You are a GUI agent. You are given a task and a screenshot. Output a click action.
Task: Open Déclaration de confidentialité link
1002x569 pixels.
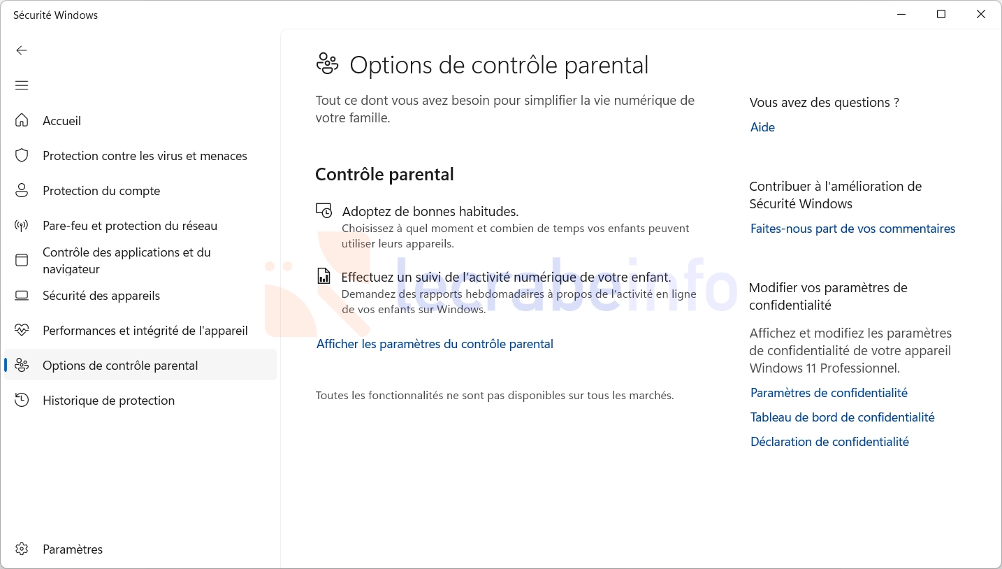[829, 442]
